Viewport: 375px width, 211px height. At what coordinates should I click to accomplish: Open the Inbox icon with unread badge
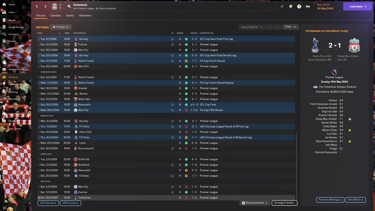point(4,12)
